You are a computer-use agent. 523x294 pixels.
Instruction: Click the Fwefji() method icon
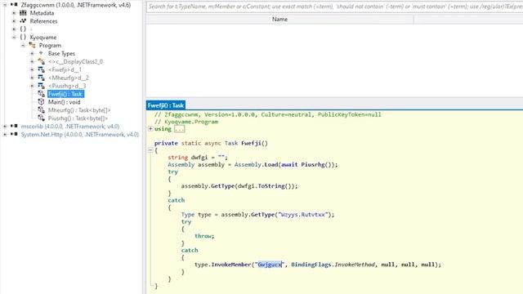click(41, 94)
